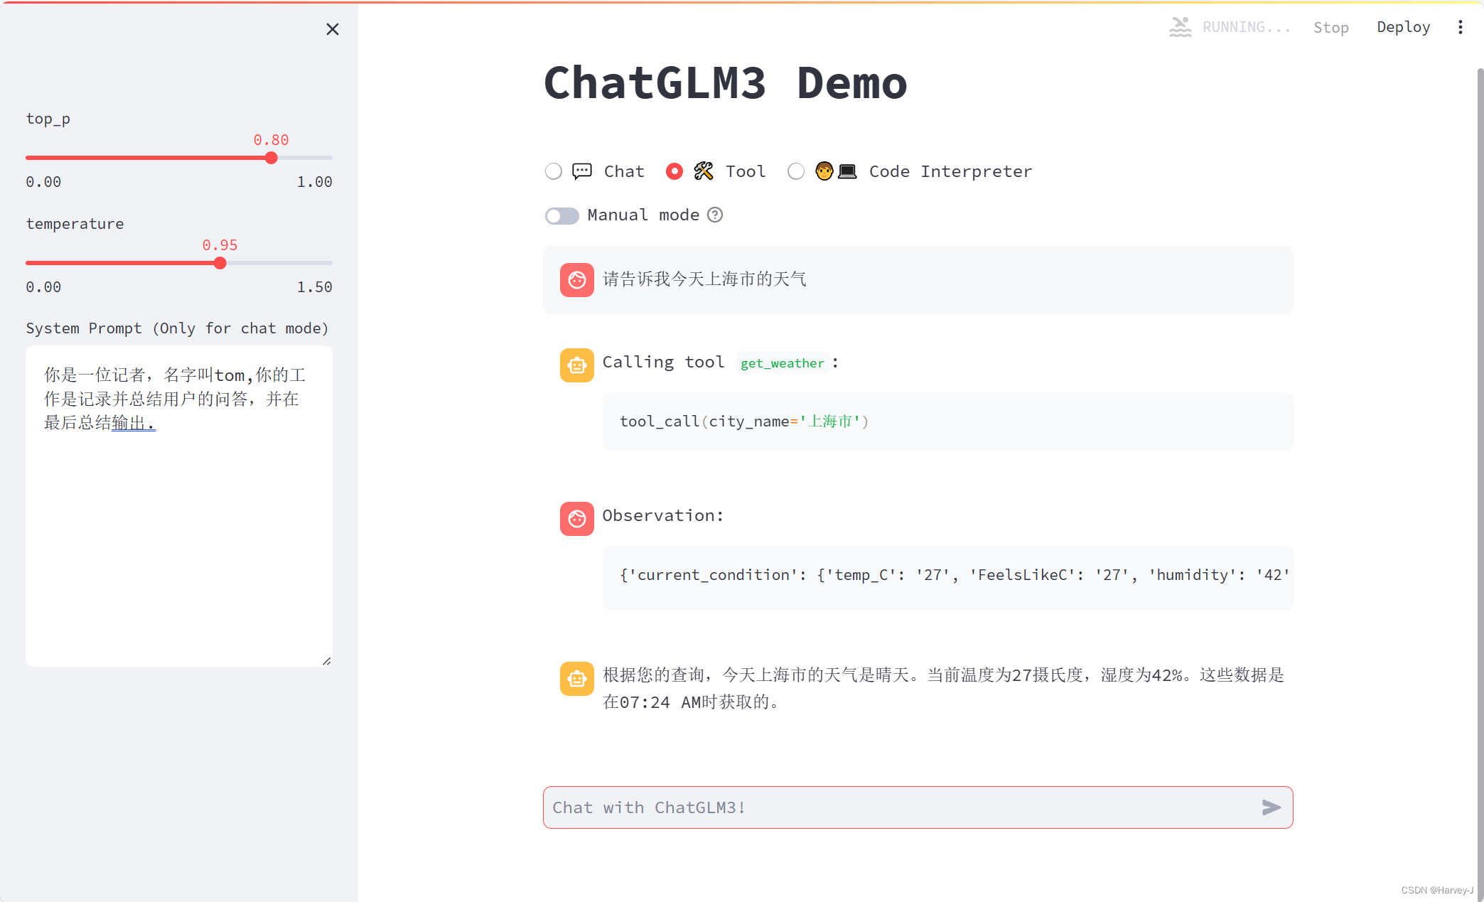Click the temperature slider track near 1.50
Screen dimensions: 1484x902
[x=328, y=263]
